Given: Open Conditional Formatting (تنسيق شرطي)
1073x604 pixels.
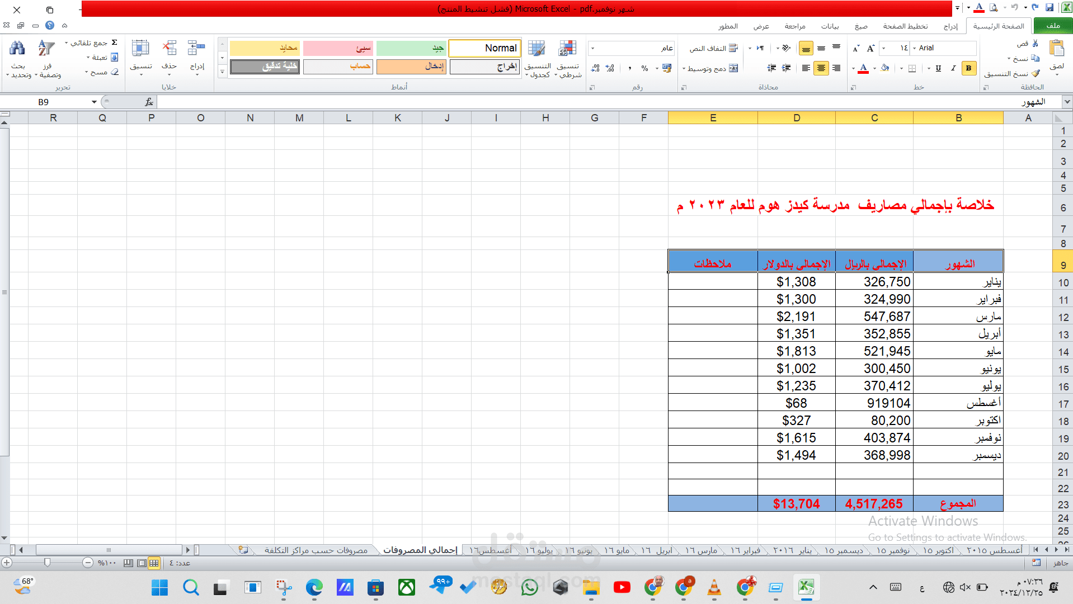Looking at the screenshot, I should click(568, 58).
